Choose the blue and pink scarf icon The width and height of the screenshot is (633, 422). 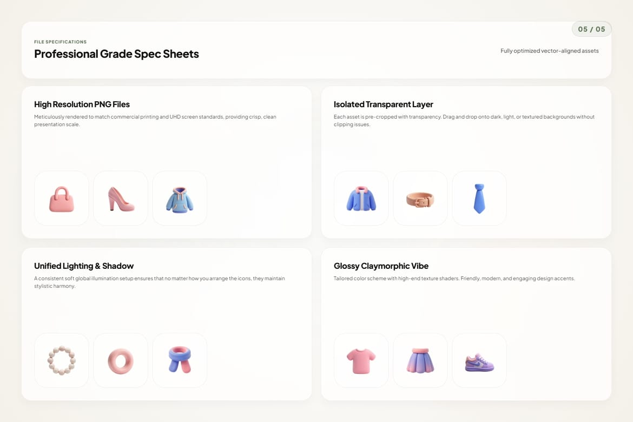pyautogui.click(x=180, y=360)
